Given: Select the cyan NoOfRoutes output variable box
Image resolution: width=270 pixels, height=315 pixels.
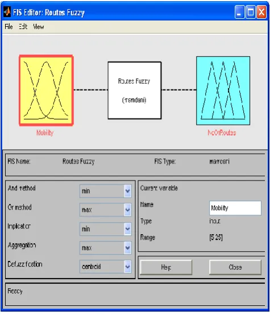Looking at the screenshot, I should [x=223, y=91].
